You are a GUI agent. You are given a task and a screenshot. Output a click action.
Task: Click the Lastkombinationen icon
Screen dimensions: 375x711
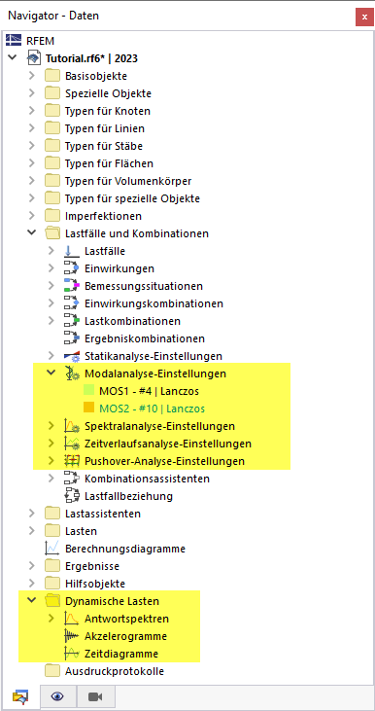pos(72,321)
